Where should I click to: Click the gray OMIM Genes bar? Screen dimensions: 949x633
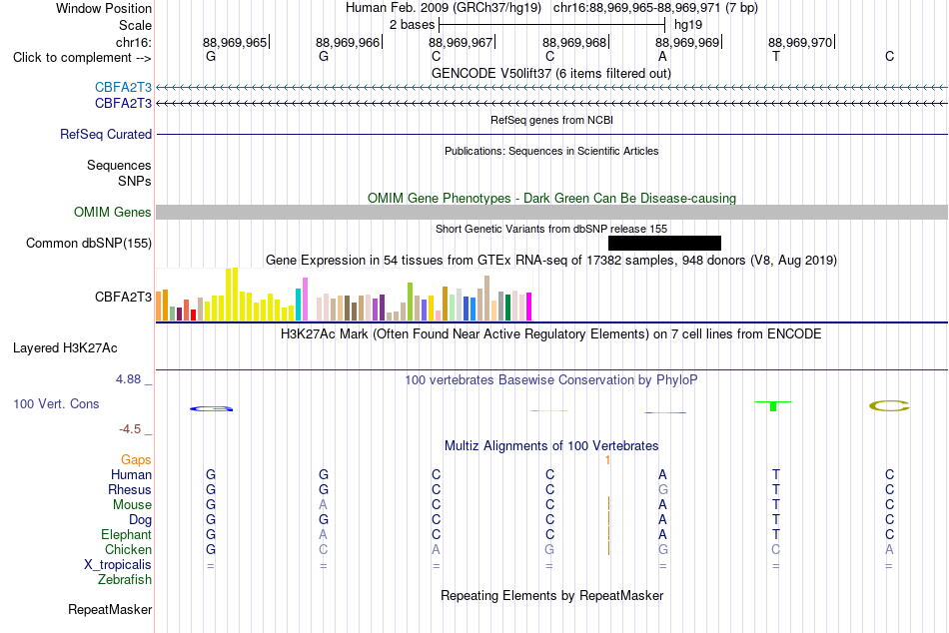pos(551,212)
